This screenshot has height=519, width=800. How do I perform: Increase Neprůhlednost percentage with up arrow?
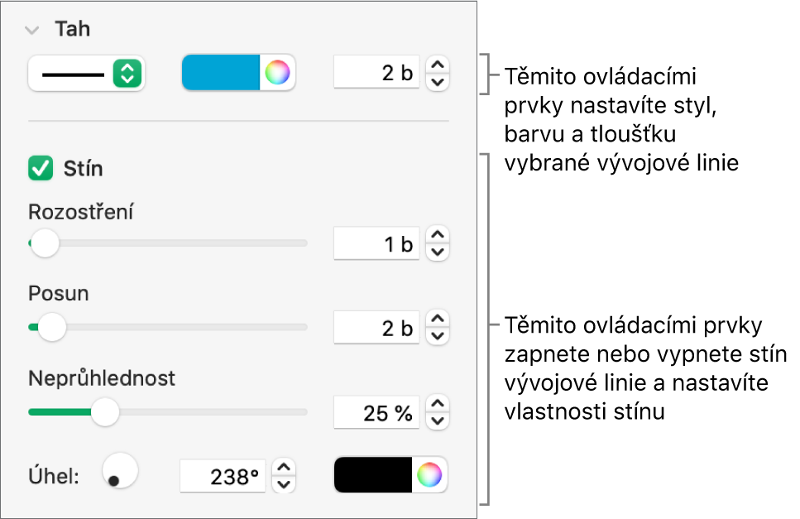pyautogui.click(x=438, y=403)
